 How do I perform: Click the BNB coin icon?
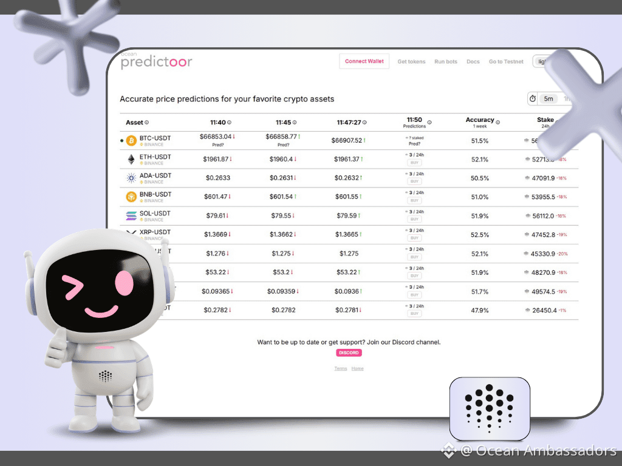click(131, 197)
